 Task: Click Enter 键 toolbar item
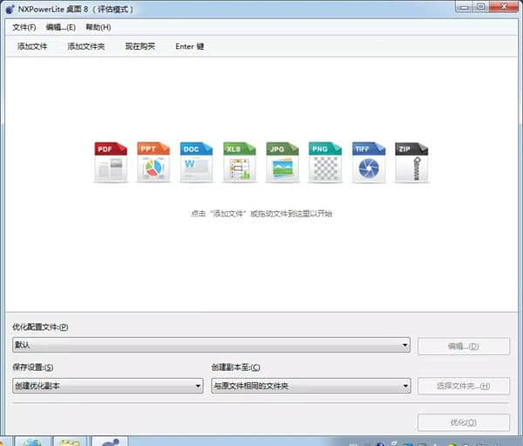(189, 46)
